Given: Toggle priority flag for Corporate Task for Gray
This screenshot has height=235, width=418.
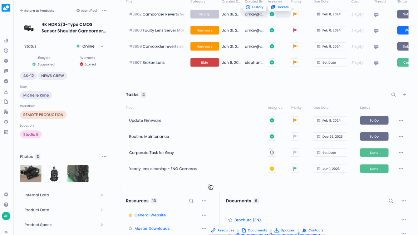Looking at the screenshot, I should [295, 153].
